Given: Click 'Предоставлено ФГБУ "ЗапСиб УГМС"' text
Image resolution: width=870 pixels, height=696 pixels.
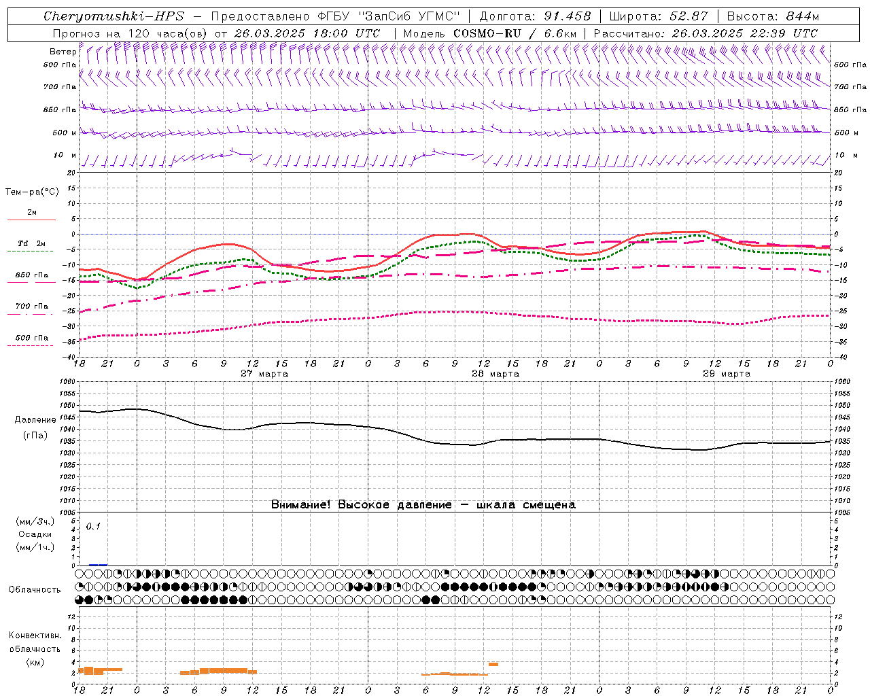Looking at the screenshot, I should coord(336,16).
